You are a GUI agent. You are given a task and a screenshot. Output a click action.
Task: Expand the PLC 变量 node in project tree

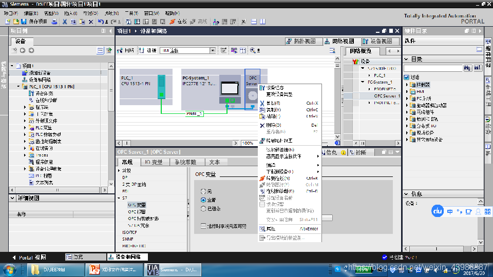(x=25, y=128)
